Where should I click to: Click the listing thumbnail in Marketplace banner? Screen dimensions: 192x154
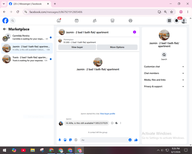[60, 41]
